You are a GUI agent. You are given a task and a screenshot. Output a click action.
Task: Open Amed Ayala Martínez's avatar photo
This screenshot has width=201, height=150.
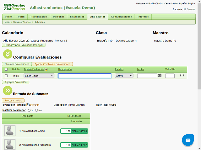tap(10, 131)
